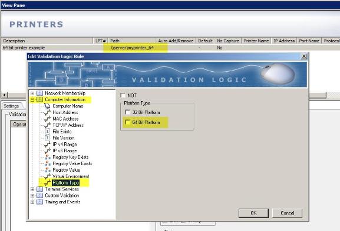Select Virtual Environment in the tree

coord(71,176)
